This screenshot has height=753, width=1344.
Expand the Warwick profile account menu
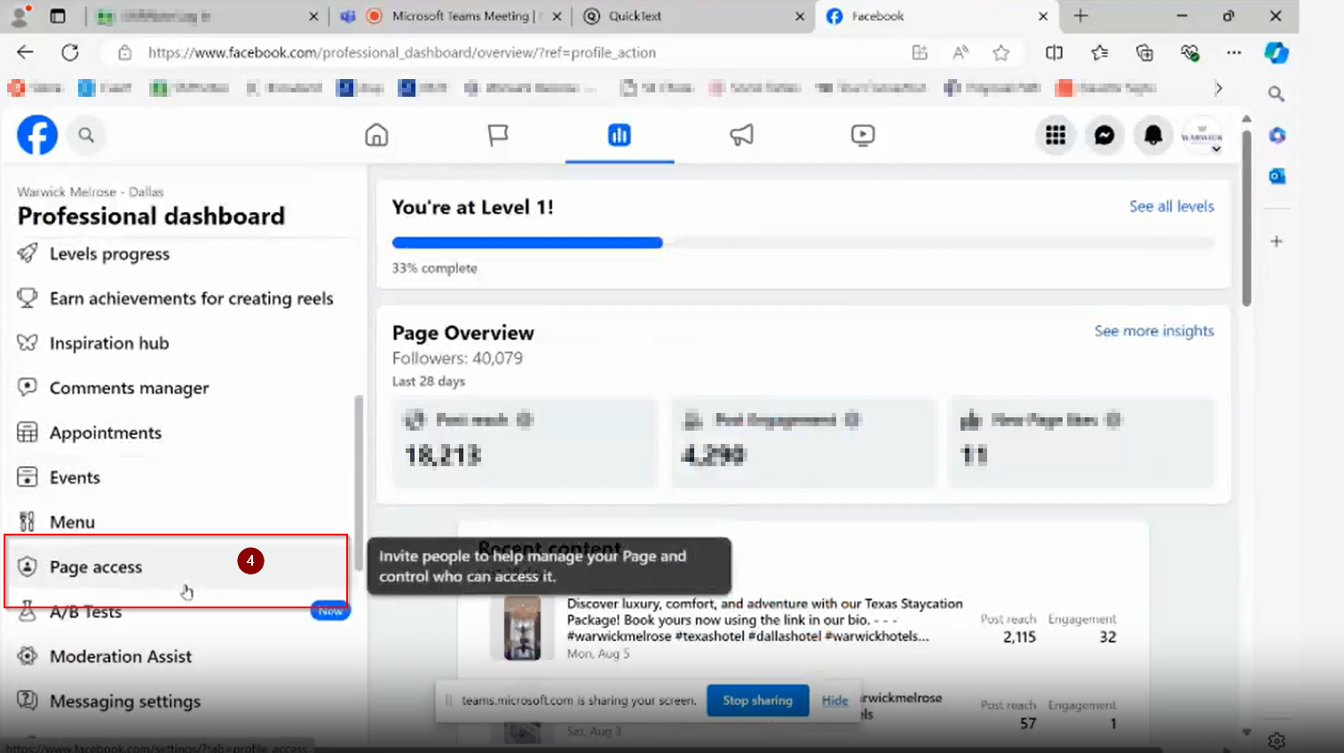pyautogui.click(x=1203, y=136)
